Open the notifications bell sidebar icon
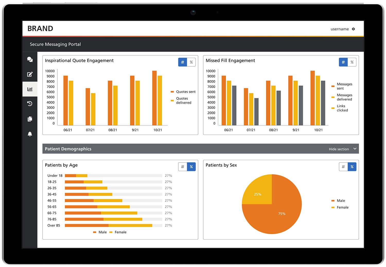This screenshot has width=386, height=267. coord(30,134)
